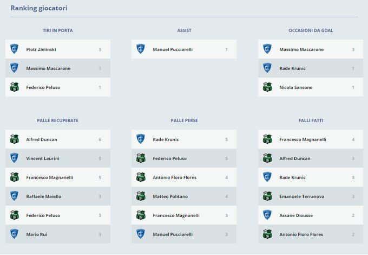Open Piotr Zielinski player link

click(x=41, y=49)
